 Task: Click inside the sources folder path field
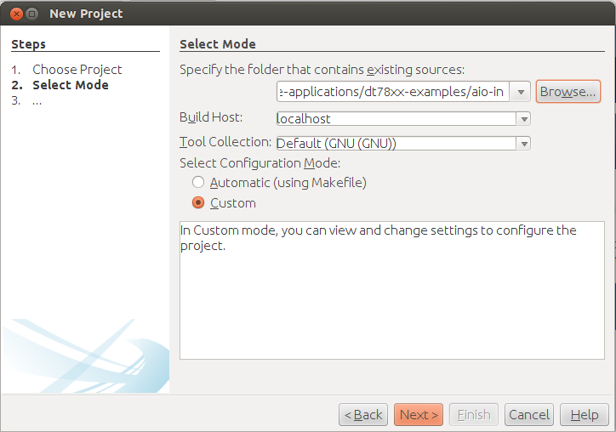point(395,92)
